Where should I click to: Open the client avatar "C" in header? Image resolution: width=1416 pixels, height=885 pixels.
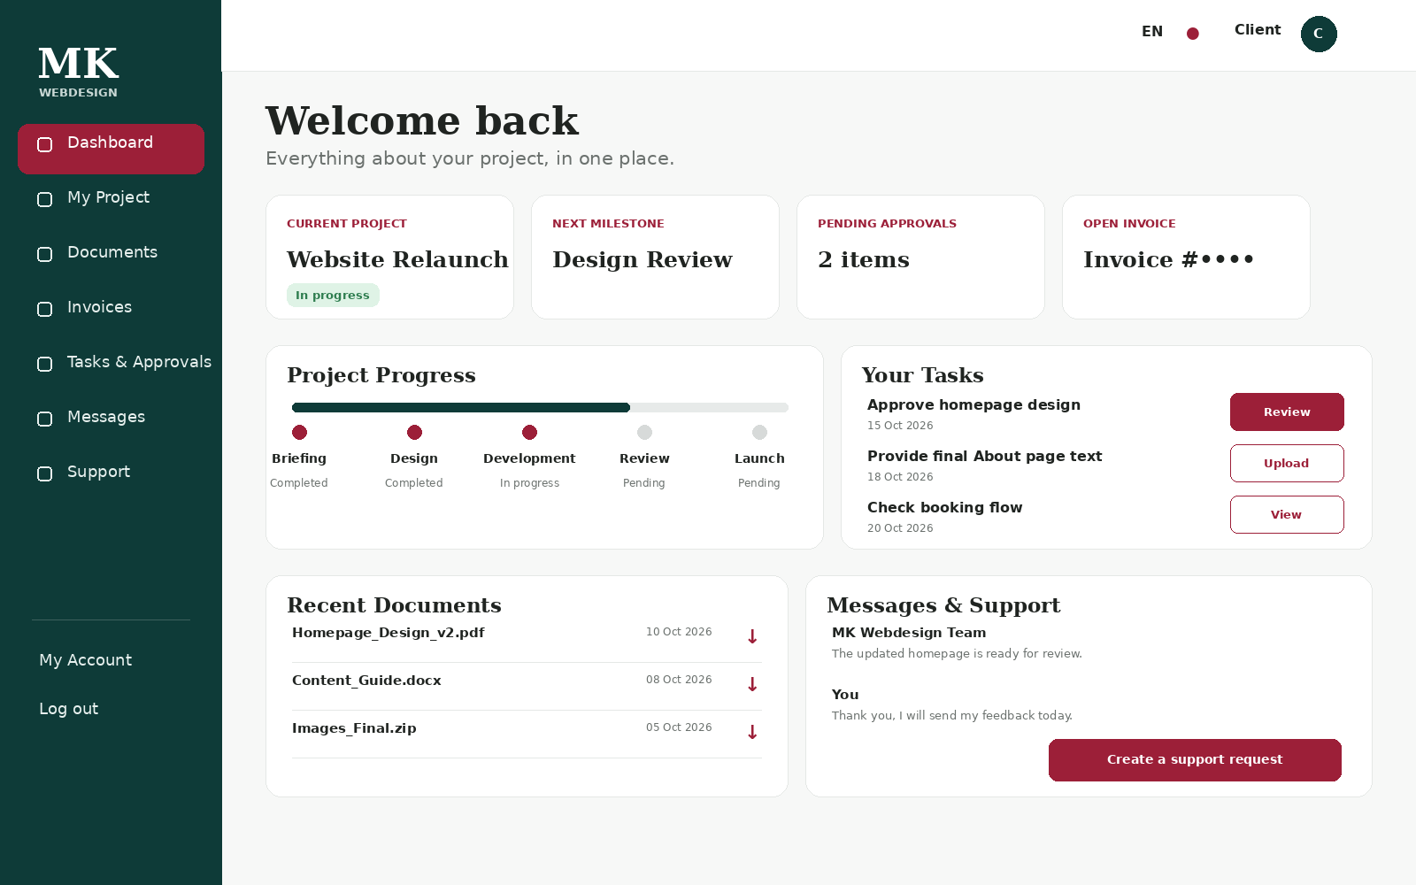[x=1319, y=34]
